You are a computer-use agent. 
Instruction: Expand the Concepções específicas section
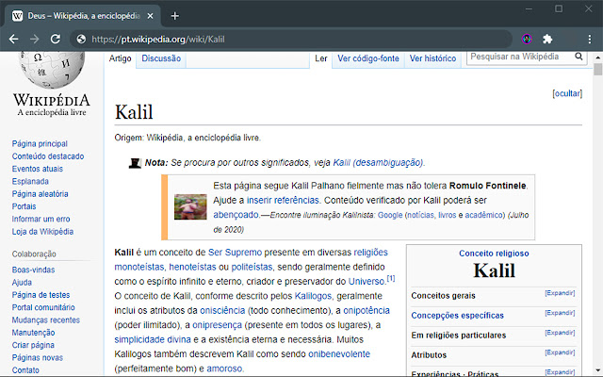click(560, 313)
